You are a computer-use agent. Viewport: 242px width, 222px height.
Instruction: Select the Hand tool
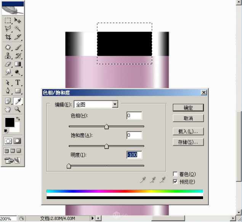[8, 109]
